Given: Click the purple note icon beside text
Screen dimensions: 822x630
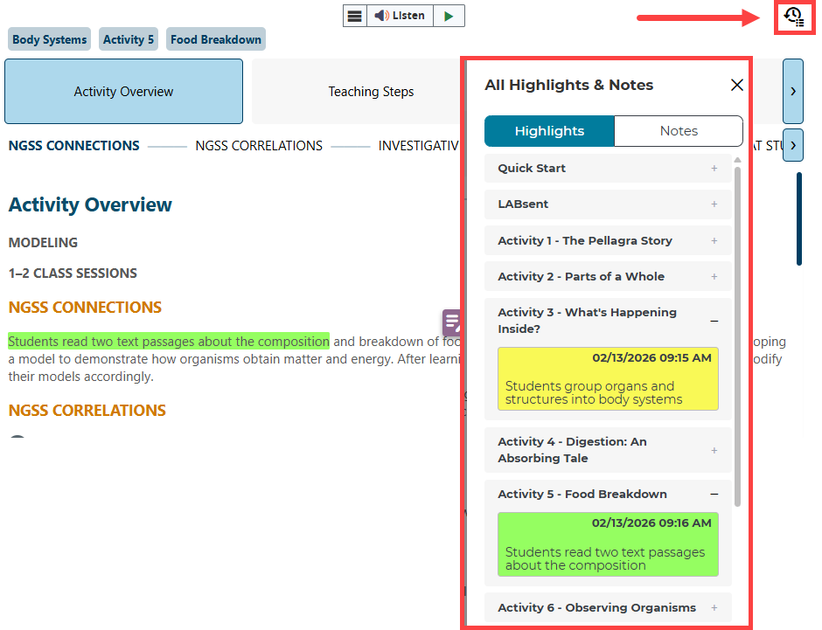Looking at the screenshot, I should click(x=451, y=322).
